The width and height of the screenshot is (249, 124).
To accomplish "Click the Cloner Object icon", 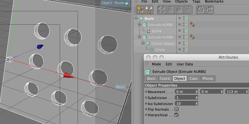I will click(148, 43).
